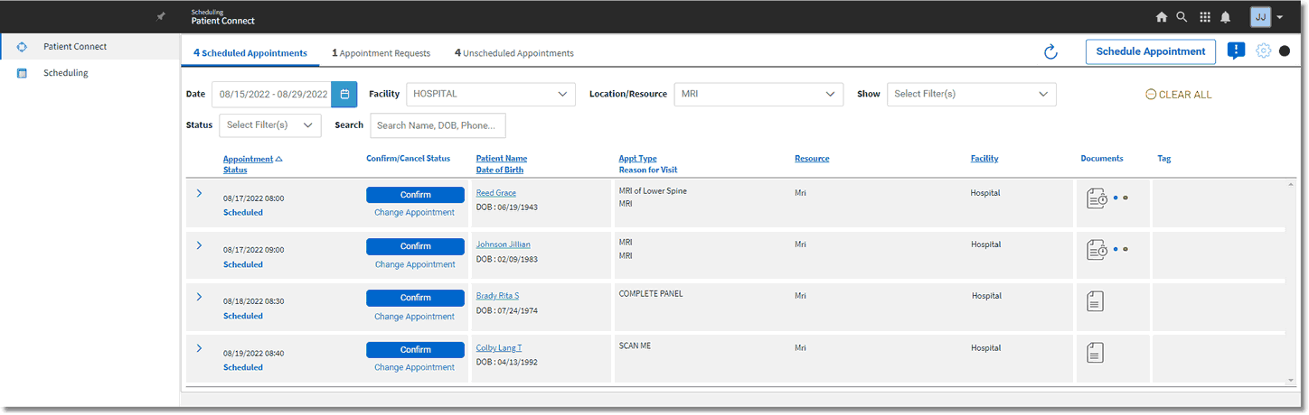This screenshot has height=415, width=1309.
Task: Open the apps grid icon
Action: (x=1205, y=17)
